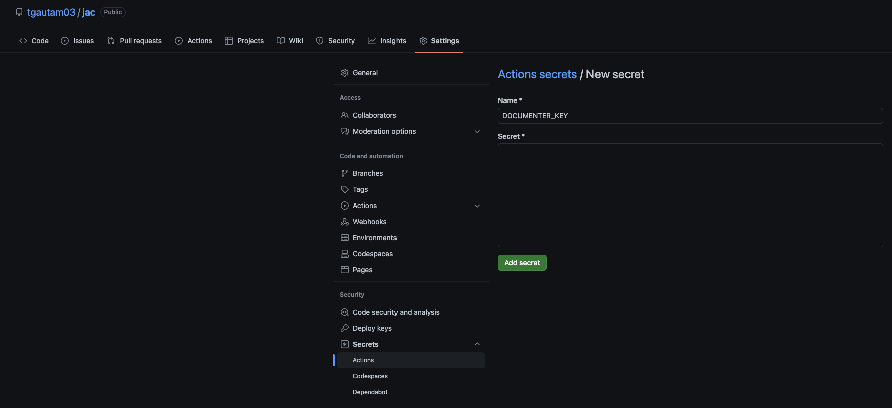Click the Moderation options comment icon
Screen dimensions: 892x408
point(345,131)
